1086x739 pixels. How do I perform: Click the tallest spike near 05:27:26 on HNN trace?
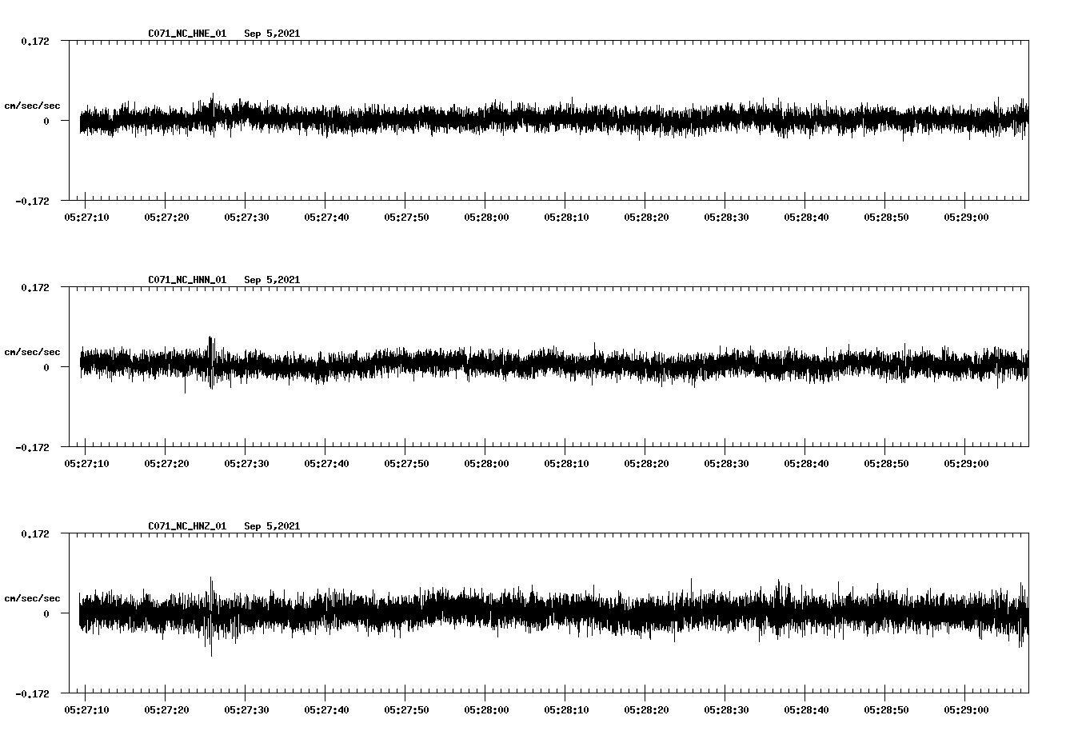click(211, 362)
